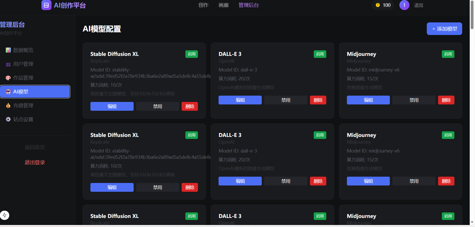This screenshot has height=227, width=475.
Task: Click the third-row Midjourney card title
Action: pos(361,216)
